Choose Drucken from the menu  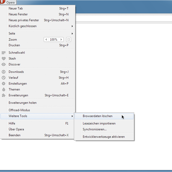(x=38, y=45)
